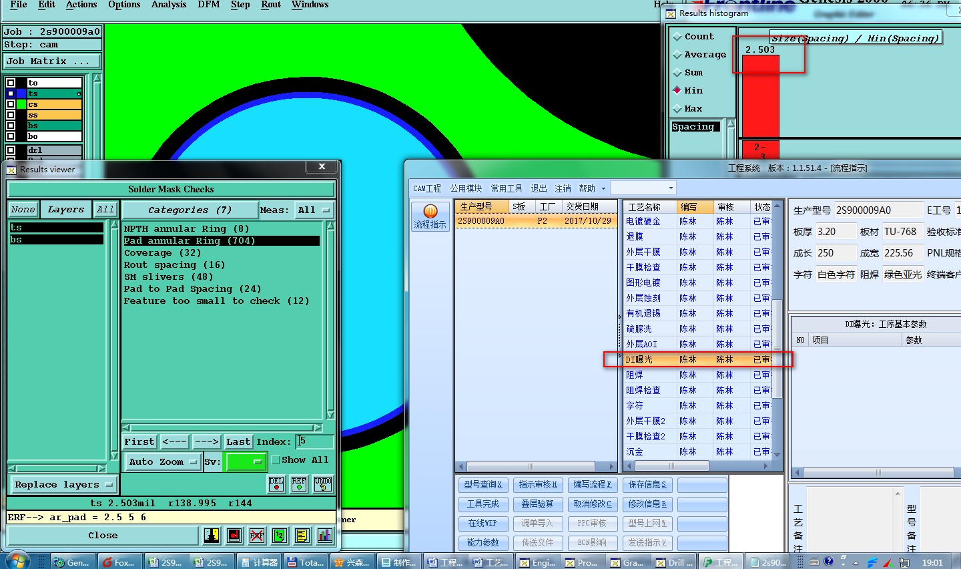The width and height of the screenshot is (961, 569).
Task: Open the empty combo box in 工程系统 toolbar
Action: 643,188
